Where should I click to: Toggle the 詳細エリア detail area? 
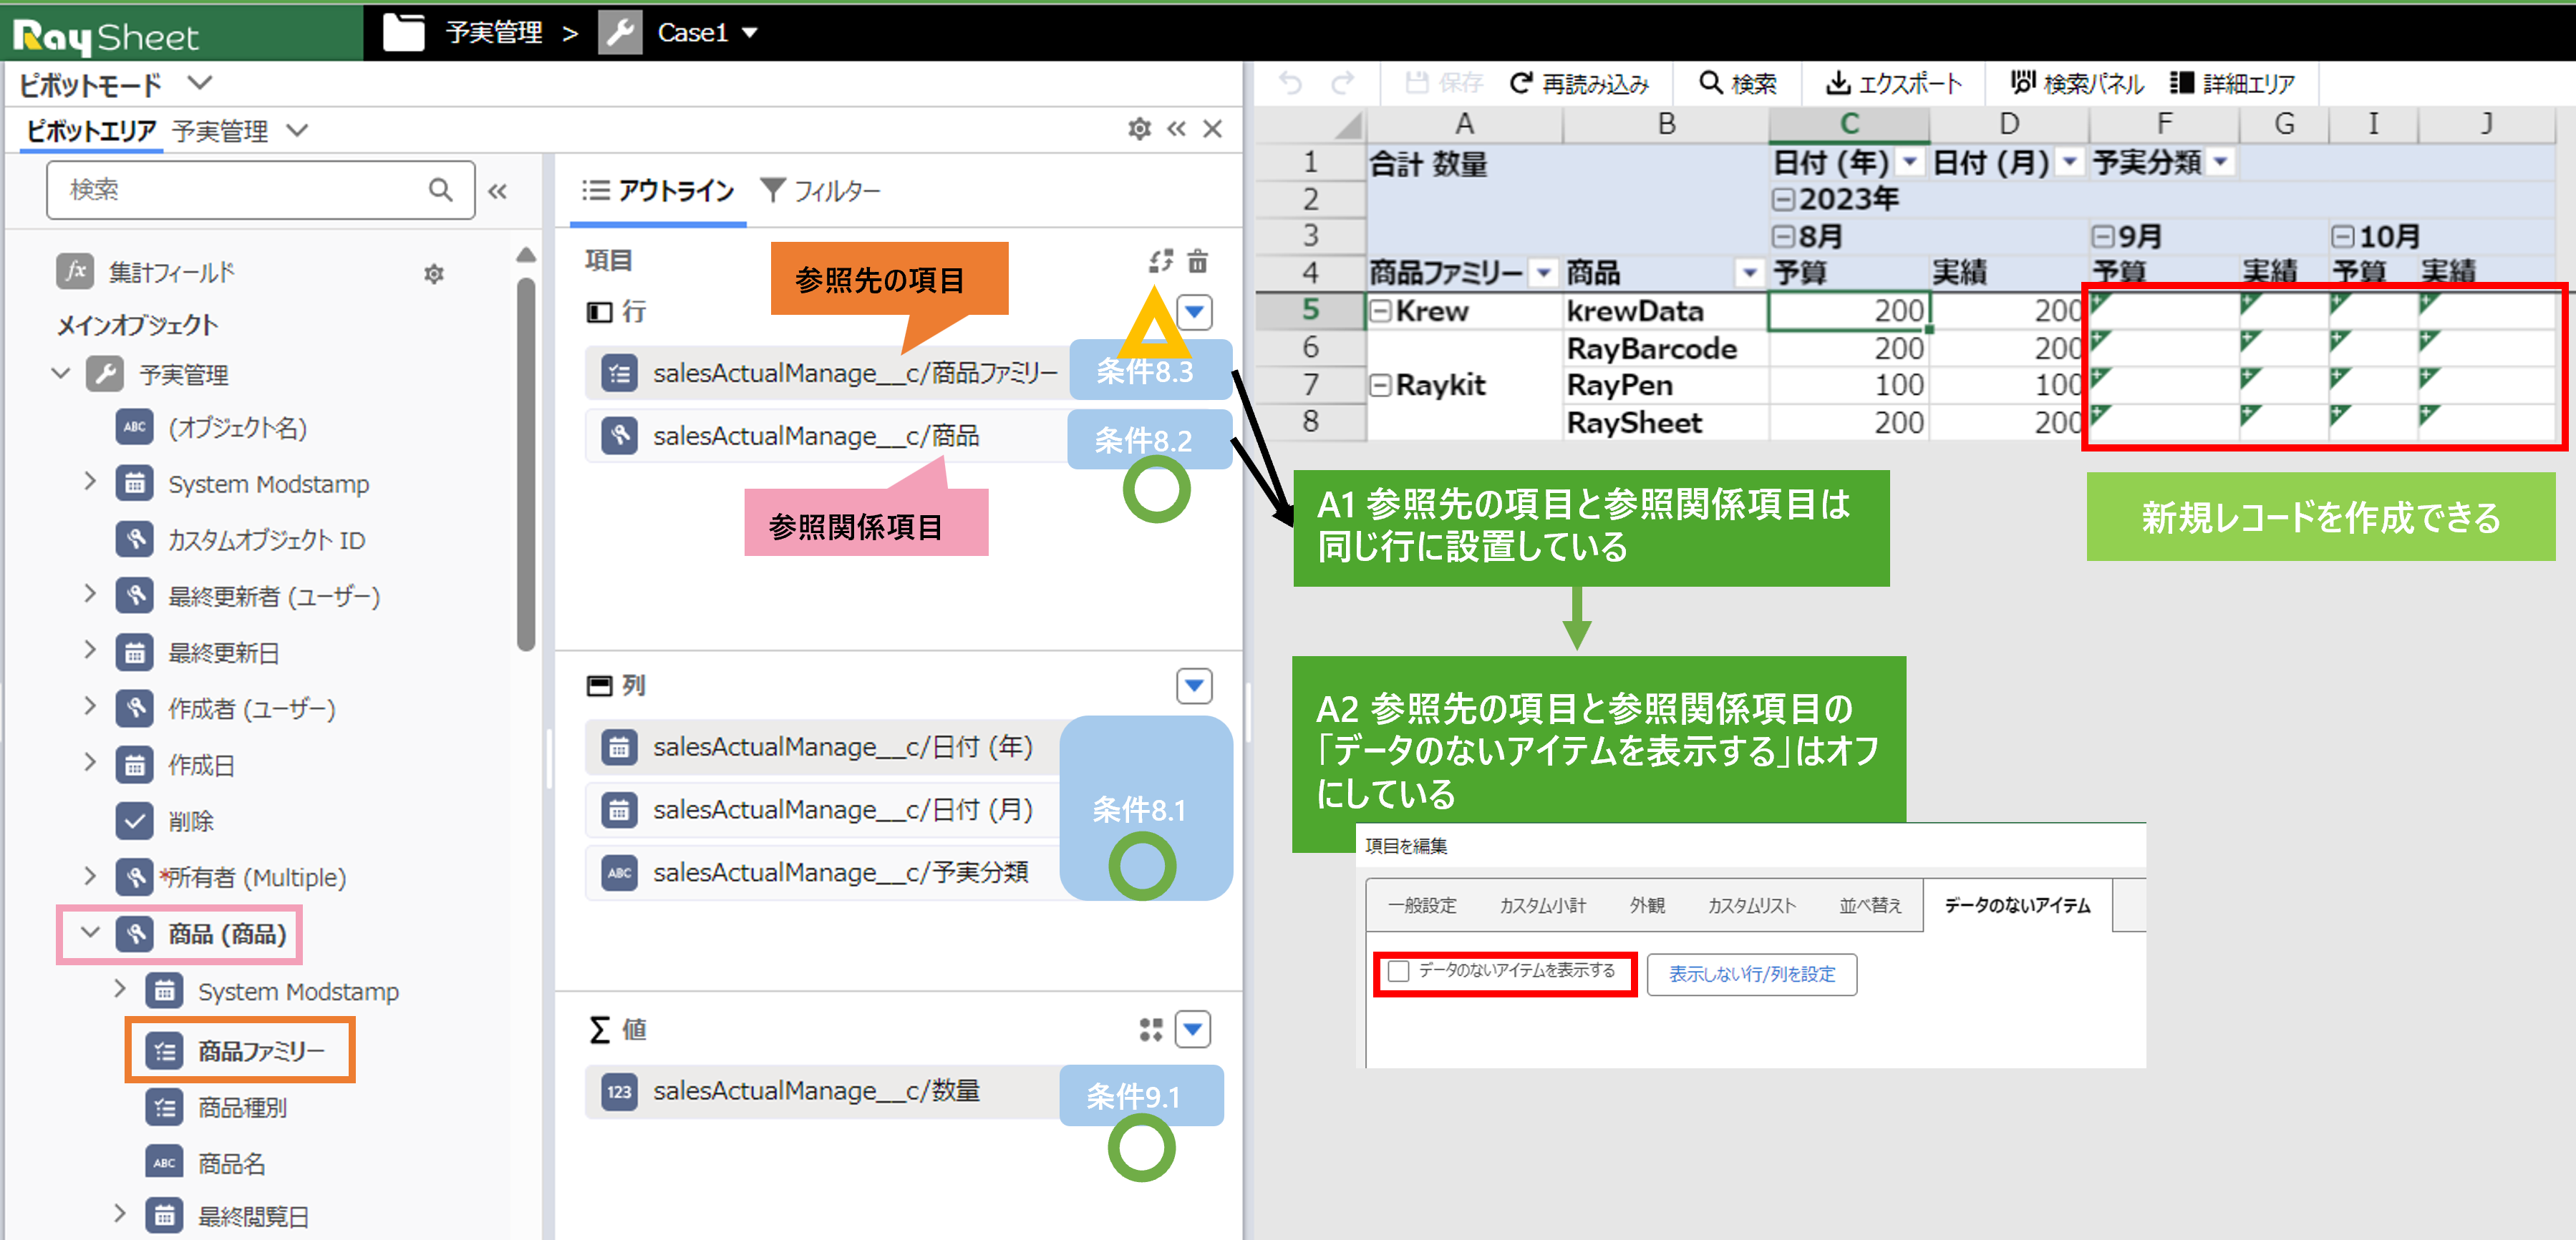tap(2232, 83)
